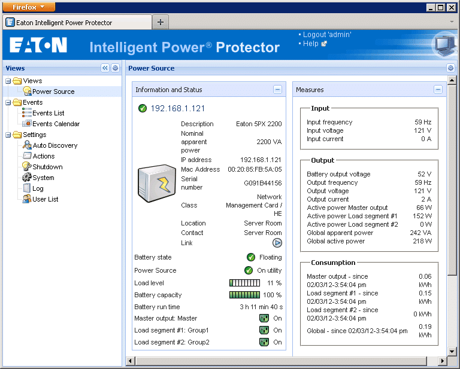Open the Firefox menu button
The height and width of the screenshot is (369, 460).
pyautogui.click(x=29, y=7)
